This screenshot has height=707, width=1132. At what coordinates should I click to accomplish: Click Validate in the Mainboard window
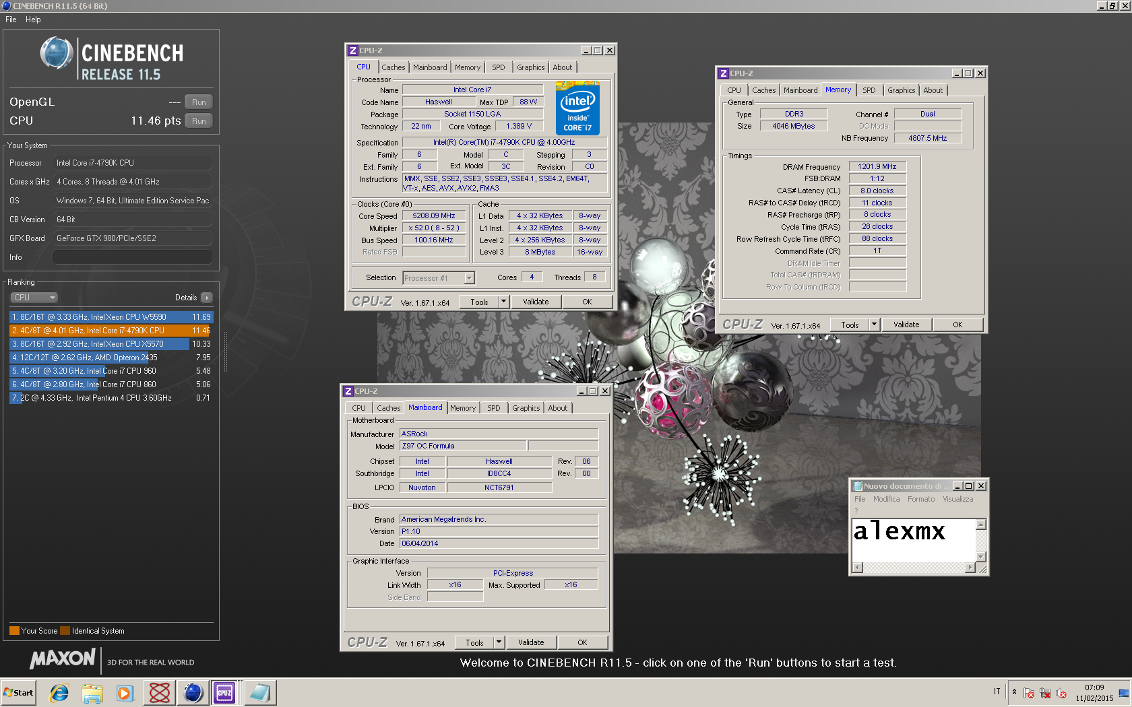tap(531, 642)
